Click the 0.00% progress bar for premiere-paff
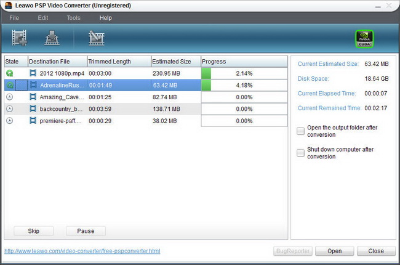 point(244,121)
